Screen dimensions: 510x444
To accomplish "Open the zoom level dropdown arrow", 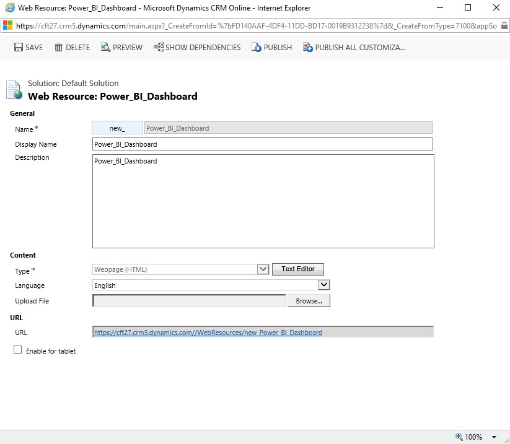I will click(494, 437).
